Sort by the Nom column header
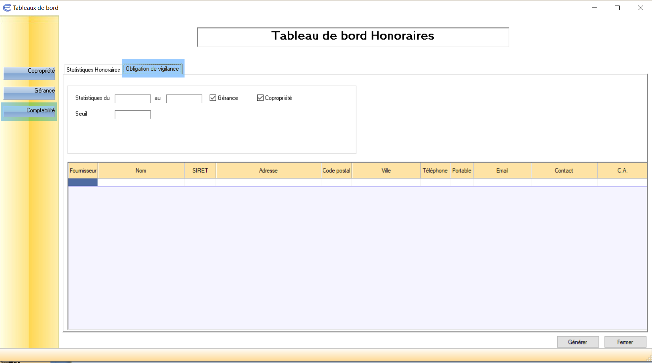This screenshot has width=652, height=363. tap(141, 170)
